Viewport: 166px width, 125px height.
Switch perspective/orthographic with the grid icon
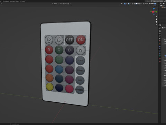(x=156, y=25)
